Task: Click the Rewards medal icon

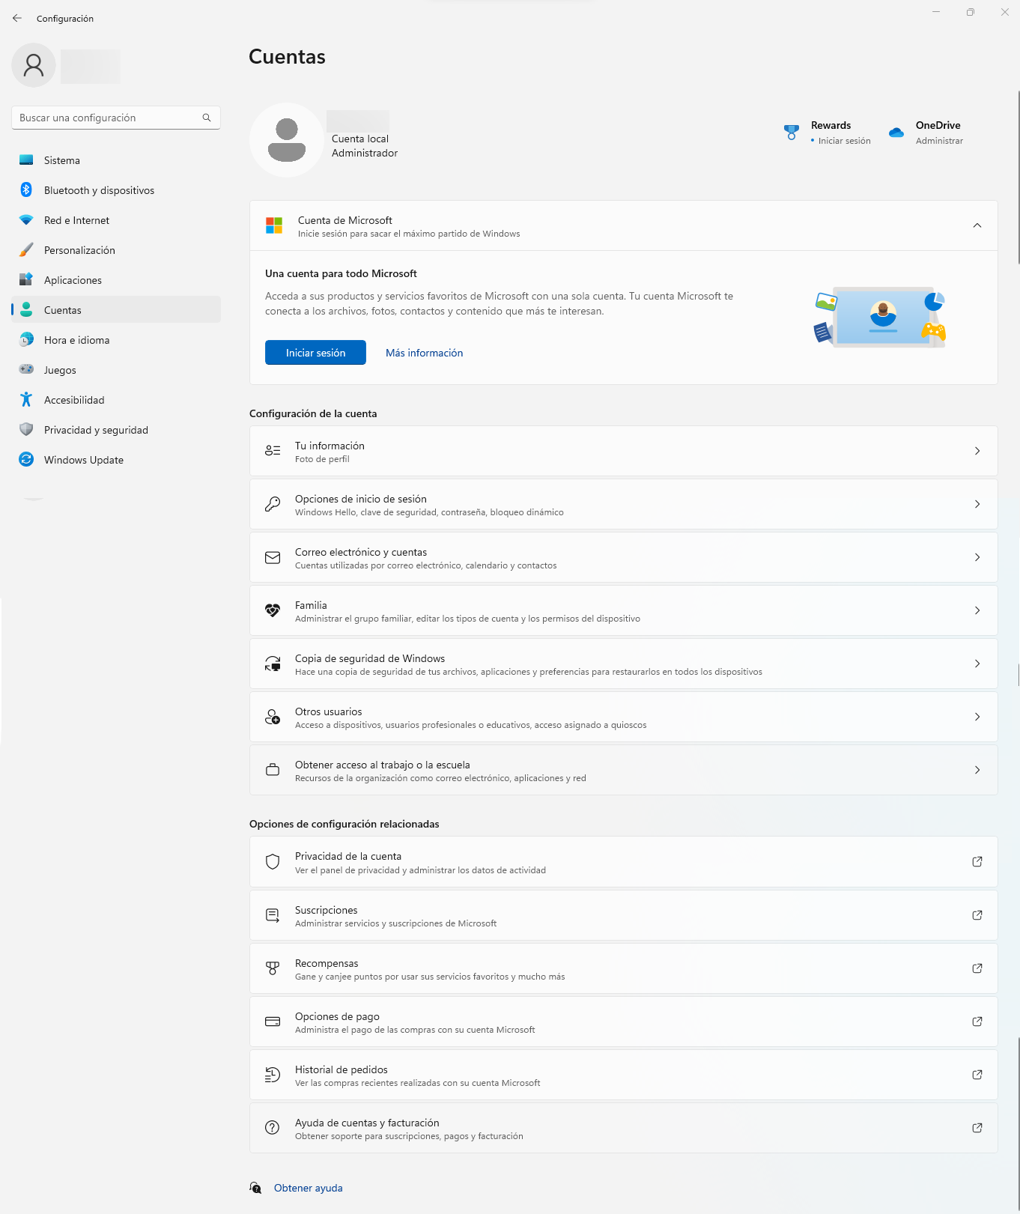Action: 792,133
